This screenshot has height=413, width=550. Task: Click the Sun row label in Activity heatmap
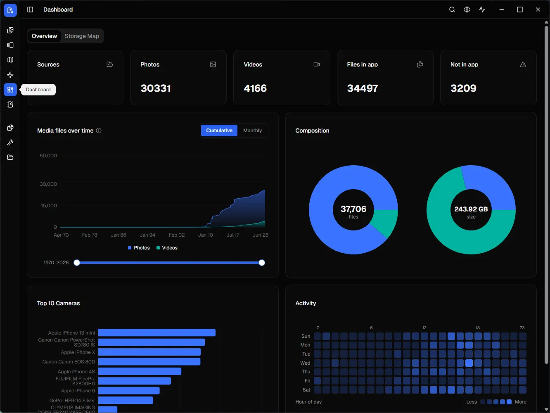pos(306,336)
